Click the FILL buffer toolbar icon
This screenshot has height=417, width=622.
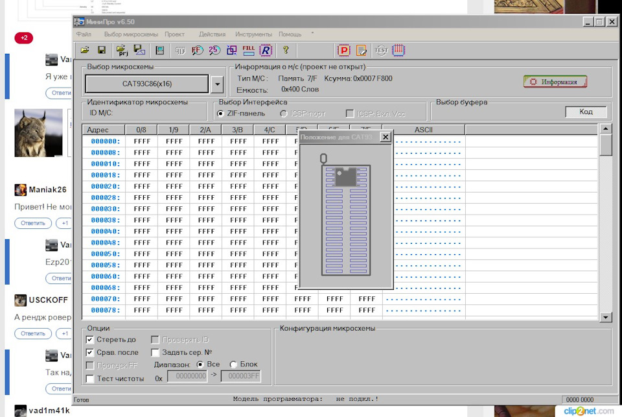click(x=248, y=50)
